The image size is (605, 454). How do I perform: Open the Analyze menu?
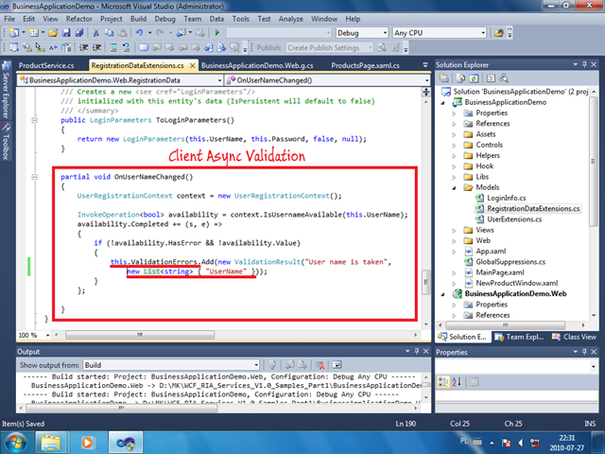291,19
